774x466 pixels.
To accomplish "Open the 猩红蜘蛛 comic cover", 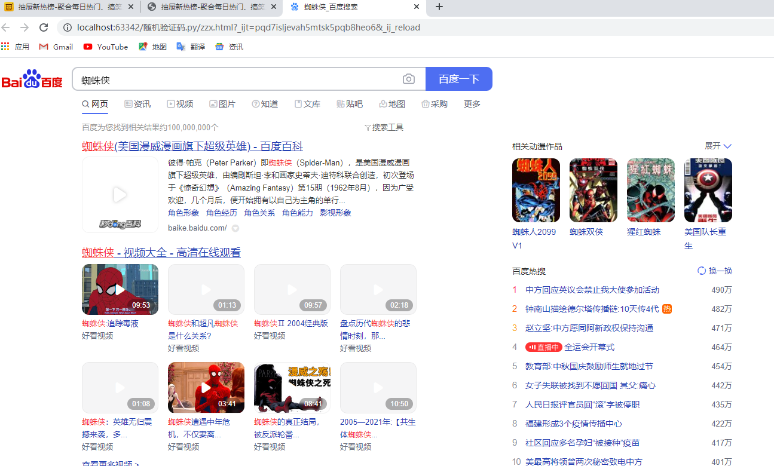I will pos(651,190).
